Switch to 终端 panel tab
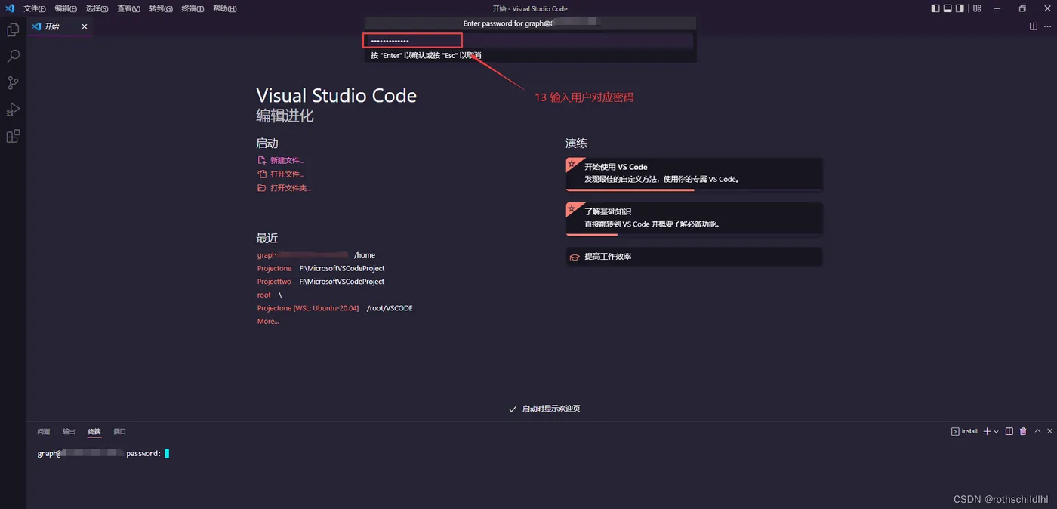 [94, 432]
